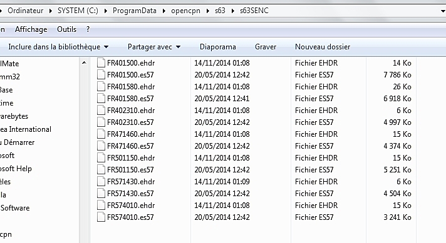Select the Sea International folder in sidebar
The width and height of the screenshot is (446, 243).
[x=26, y=129]
